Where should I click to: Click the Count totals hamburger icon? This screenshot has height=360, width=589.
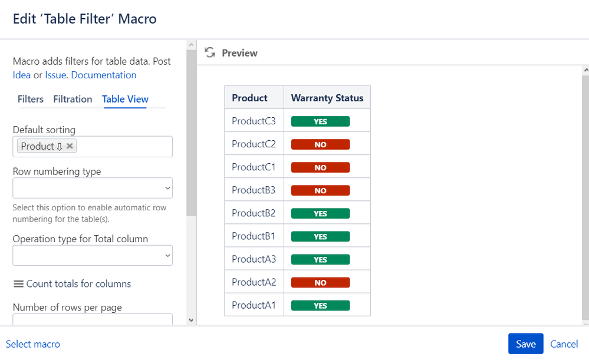pos(18,284)
